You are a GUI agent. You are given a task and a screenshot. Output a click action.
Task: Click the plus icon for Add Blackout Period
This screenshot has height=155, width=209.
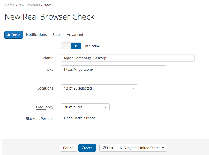coord(65,118)
